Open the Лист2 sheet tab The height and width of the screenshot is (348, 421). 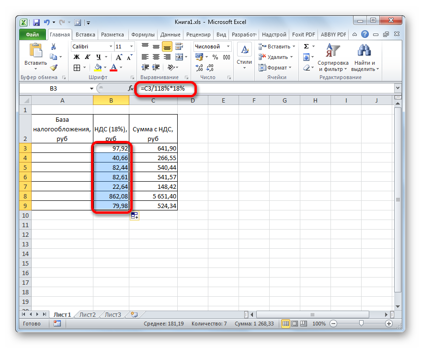pyautogui.click(x=88, y=314)
